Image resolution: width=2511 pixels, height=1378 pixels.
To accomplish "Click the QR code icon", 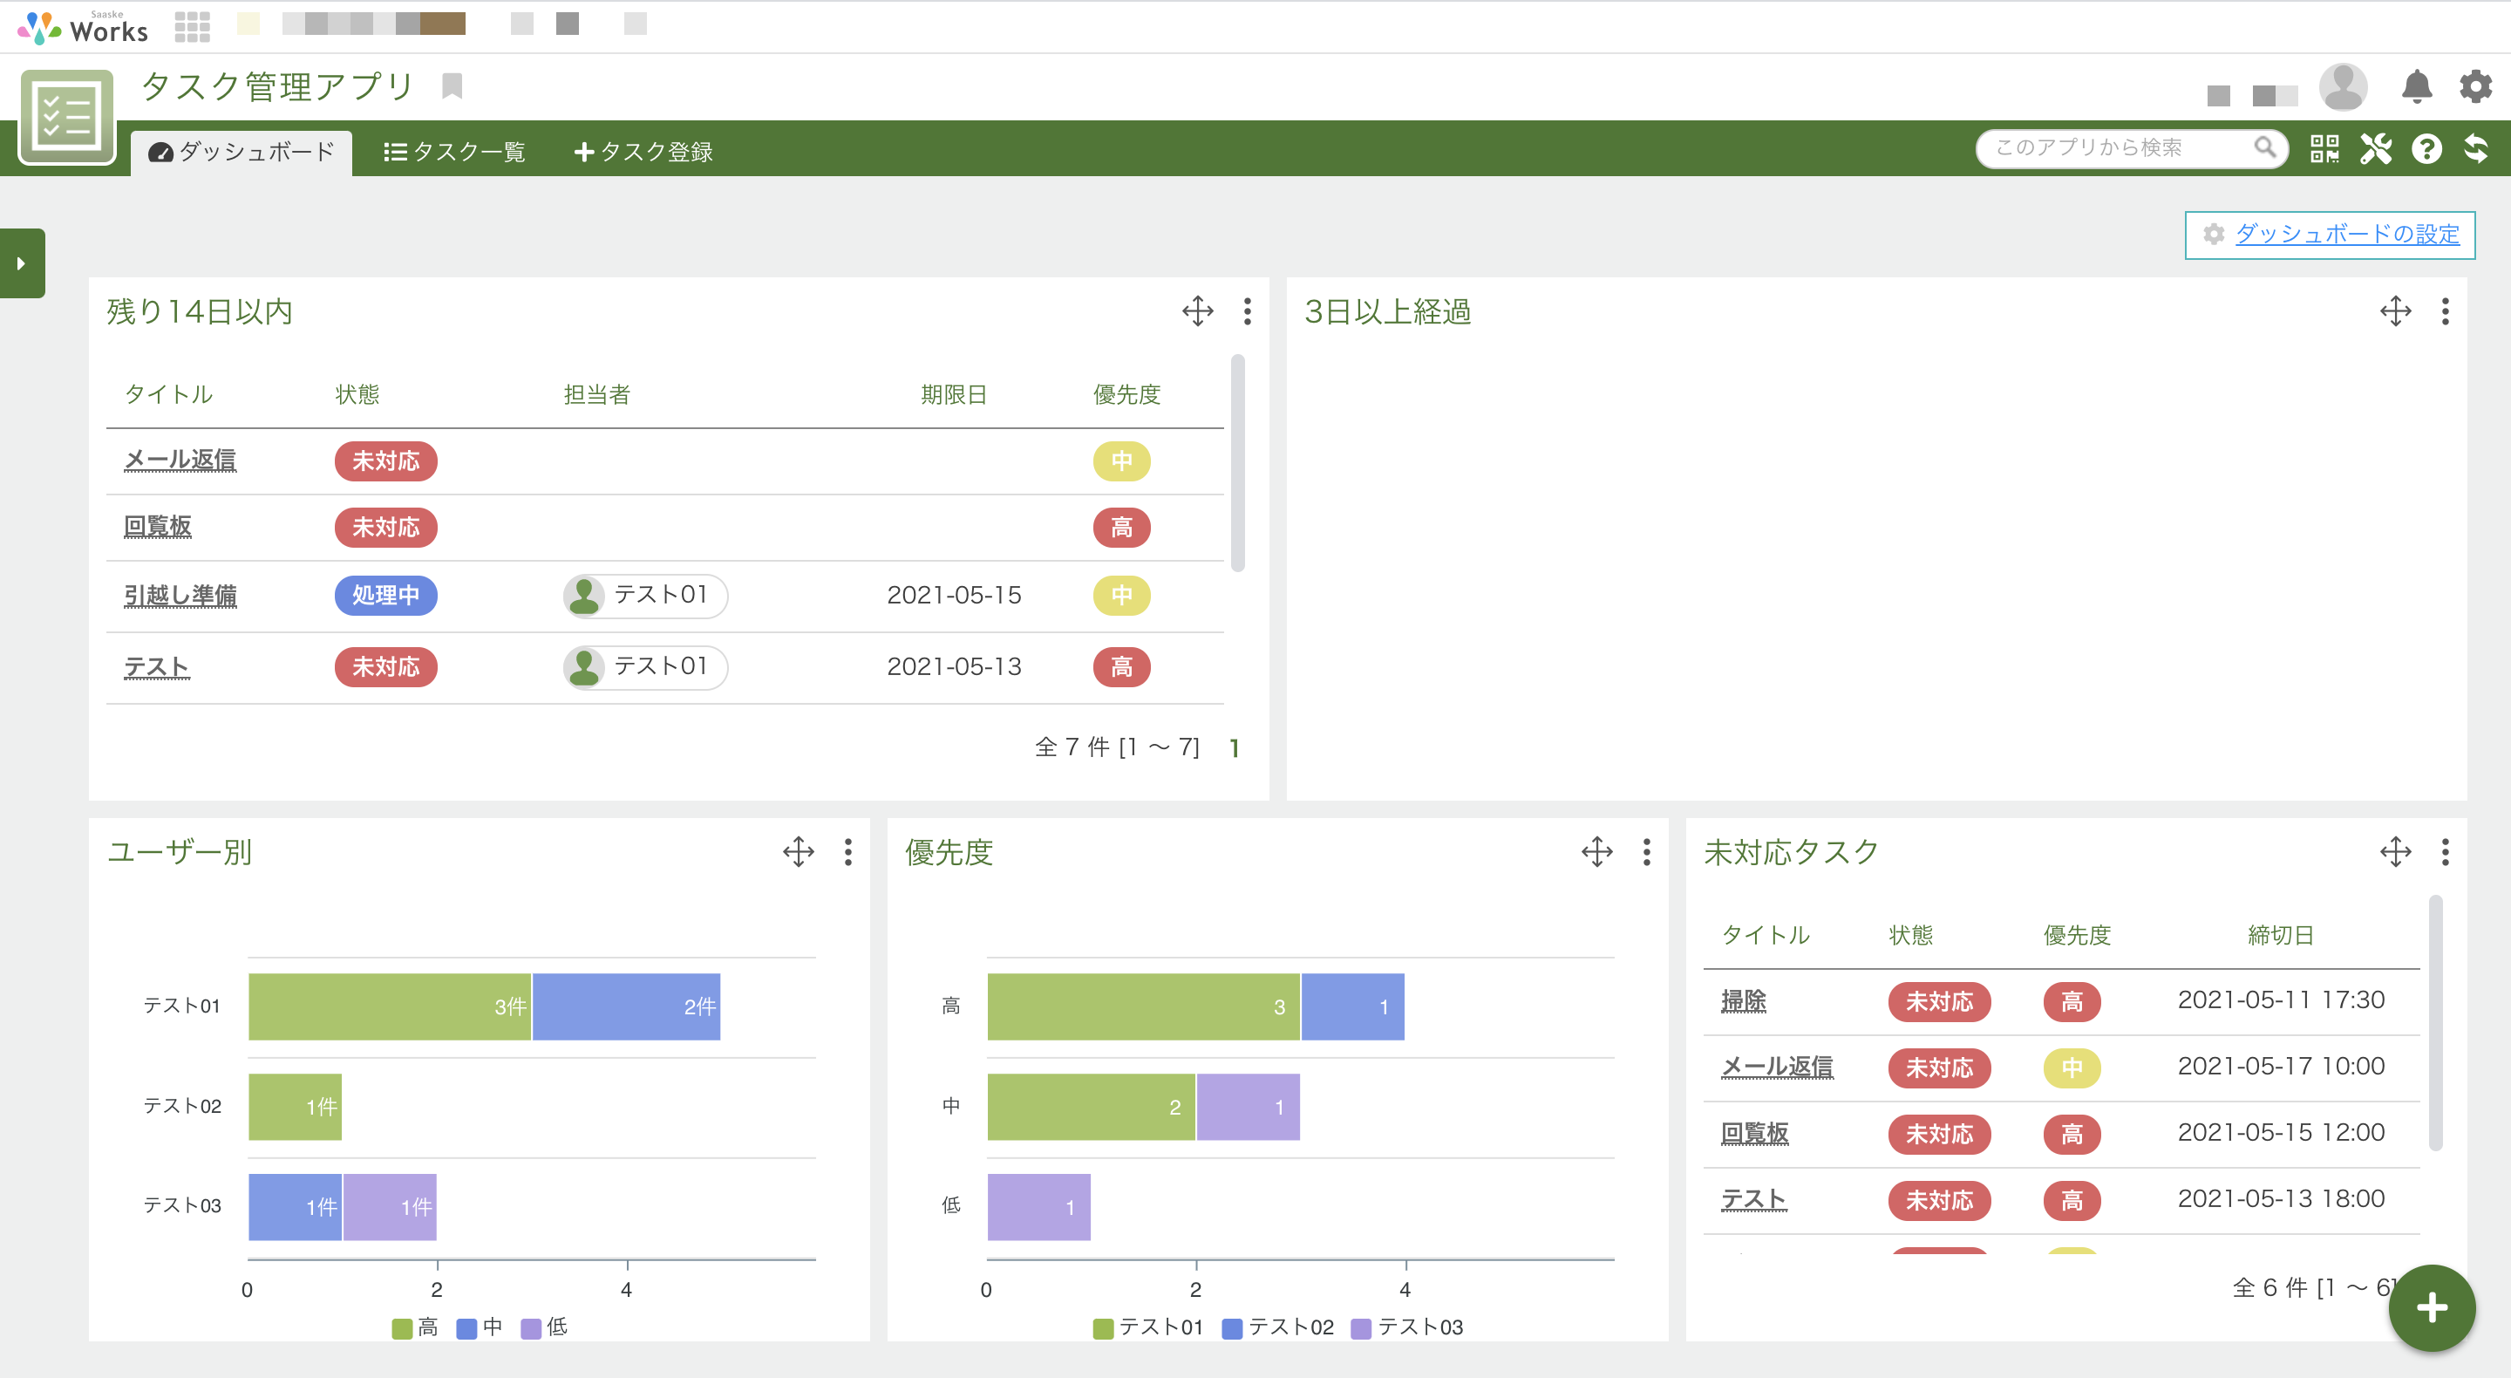I will (x=2324, y=149).
